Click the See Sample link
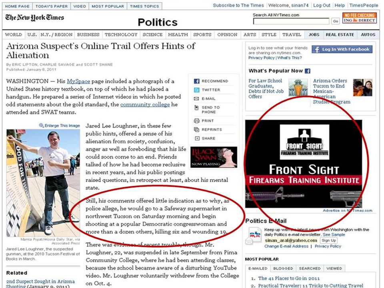Viewport: 384px width, 288px height. coord(334,235)
